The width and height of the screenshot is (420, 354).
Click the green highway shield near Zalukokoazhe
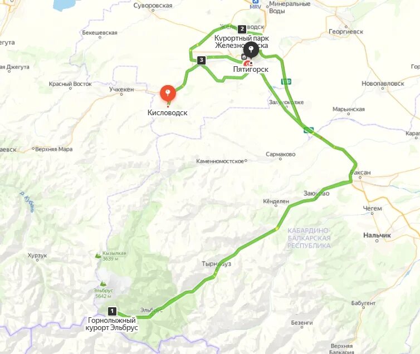(286, 81)
